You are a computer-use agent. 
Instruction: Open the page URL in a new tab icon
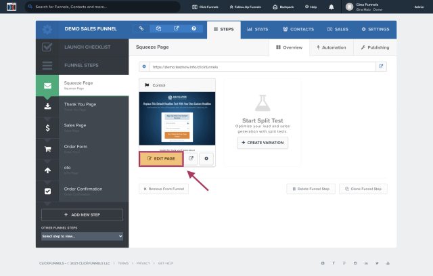pyautogui.click(x=381, y=66)
